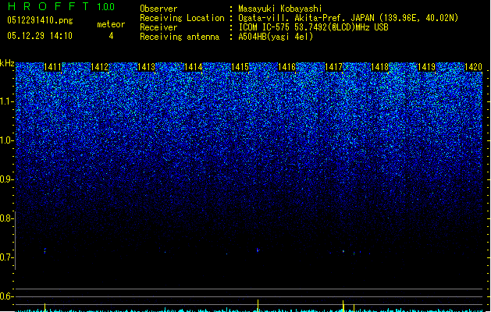Click the 1.0 kHz axis label
Screen dimensions: 491x312
tap(6, 140)
